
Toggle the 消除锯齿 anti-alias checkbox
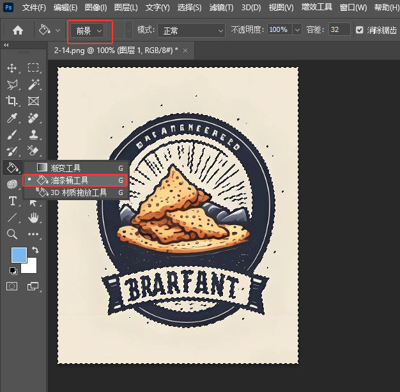coord(359,30)
